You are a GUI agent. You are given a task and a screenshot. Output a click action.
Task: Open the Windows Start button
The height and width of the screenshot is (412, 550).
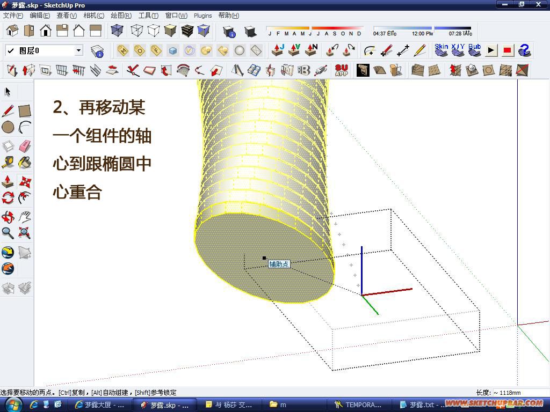[x=13, y=405]
